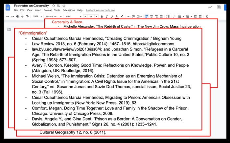Open comment history
The image size is (230, 143).
218,7
